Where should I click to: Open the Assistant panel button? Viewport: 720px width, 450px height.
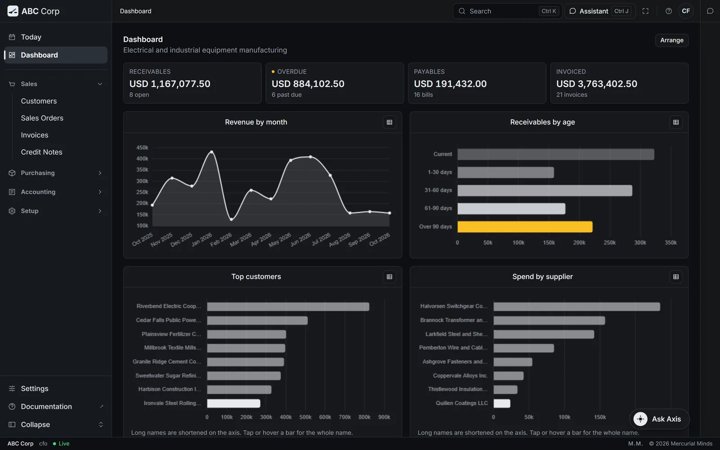coord(600,11)
